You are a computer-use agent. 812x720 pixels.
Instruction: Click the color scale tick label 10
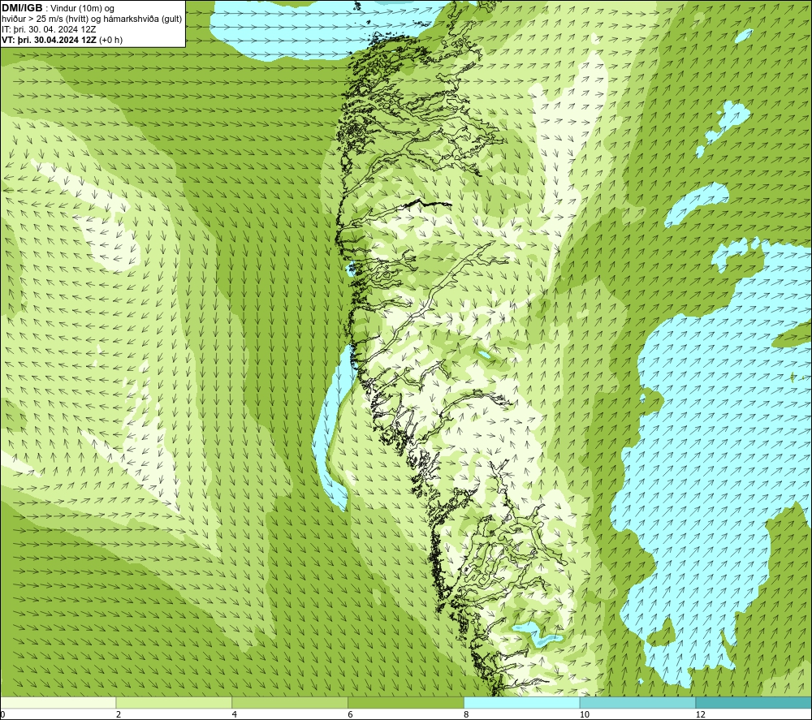click(x=585, y=715)
